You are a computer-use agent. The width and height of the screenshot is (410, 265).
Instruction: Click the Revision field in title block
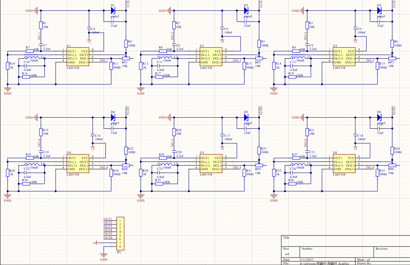tap(392, 252)
